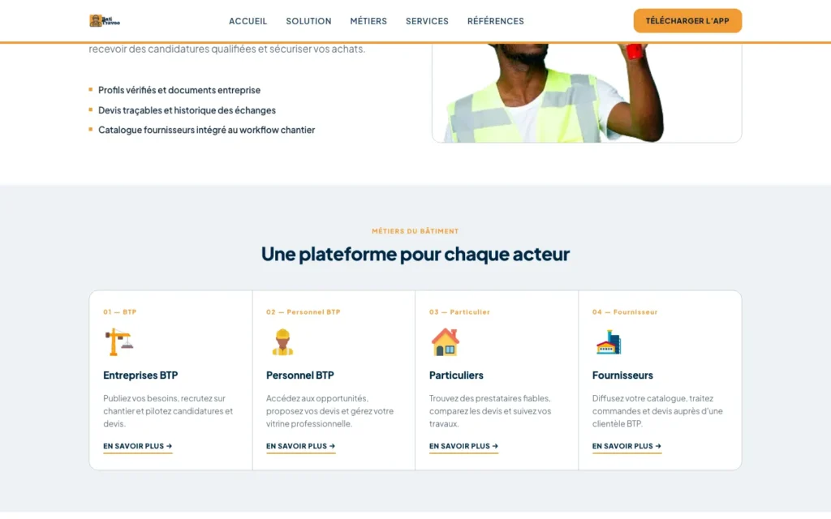Select MÉTIERS in the navigation bar
831x519 pixels.
click(x=368, y=21)
